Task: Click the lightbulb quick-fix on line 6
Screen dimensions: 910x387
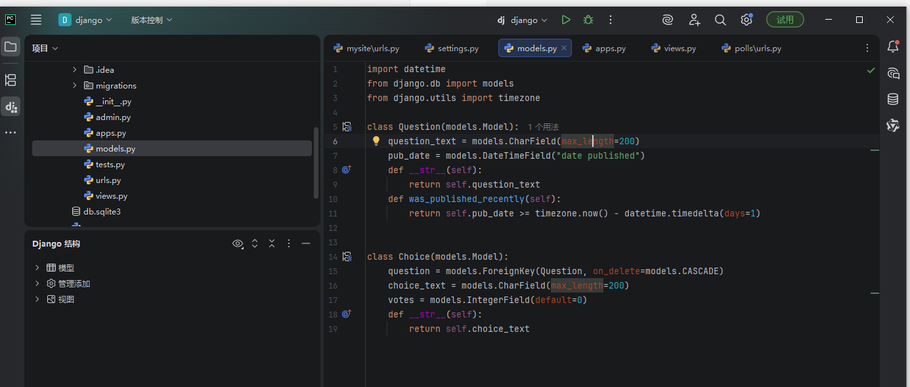Action: [376, 141]
